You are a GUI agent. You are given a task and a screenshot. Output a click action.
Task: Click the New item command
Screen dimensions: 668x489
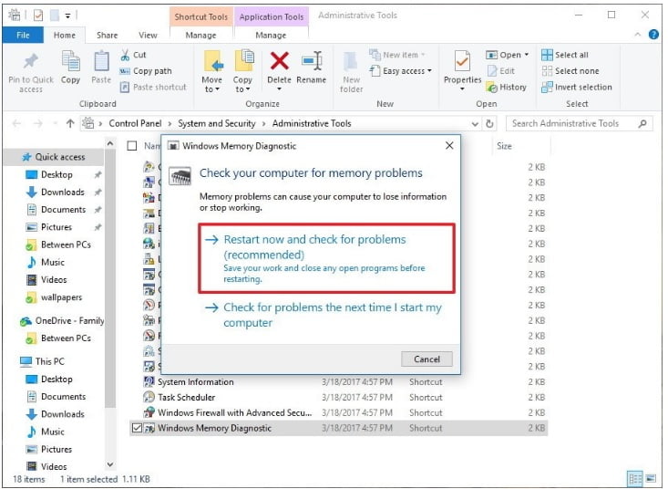click(398, 55)
